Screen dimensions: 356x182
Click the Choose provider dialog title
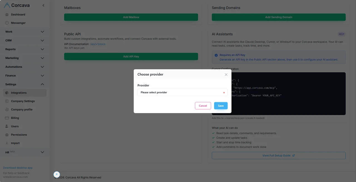coord(150,74)
